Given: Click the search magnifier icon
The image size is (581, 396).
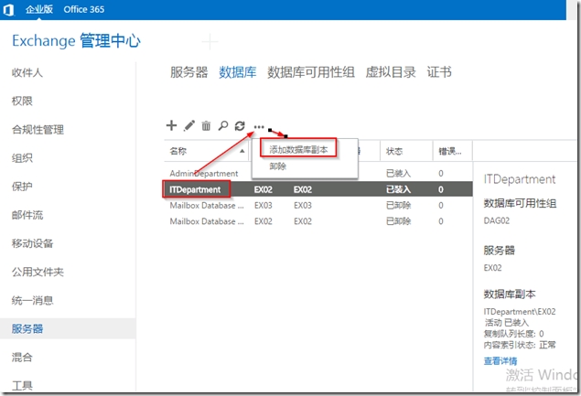Looking at the screenshot, I should tap(222, 126).
